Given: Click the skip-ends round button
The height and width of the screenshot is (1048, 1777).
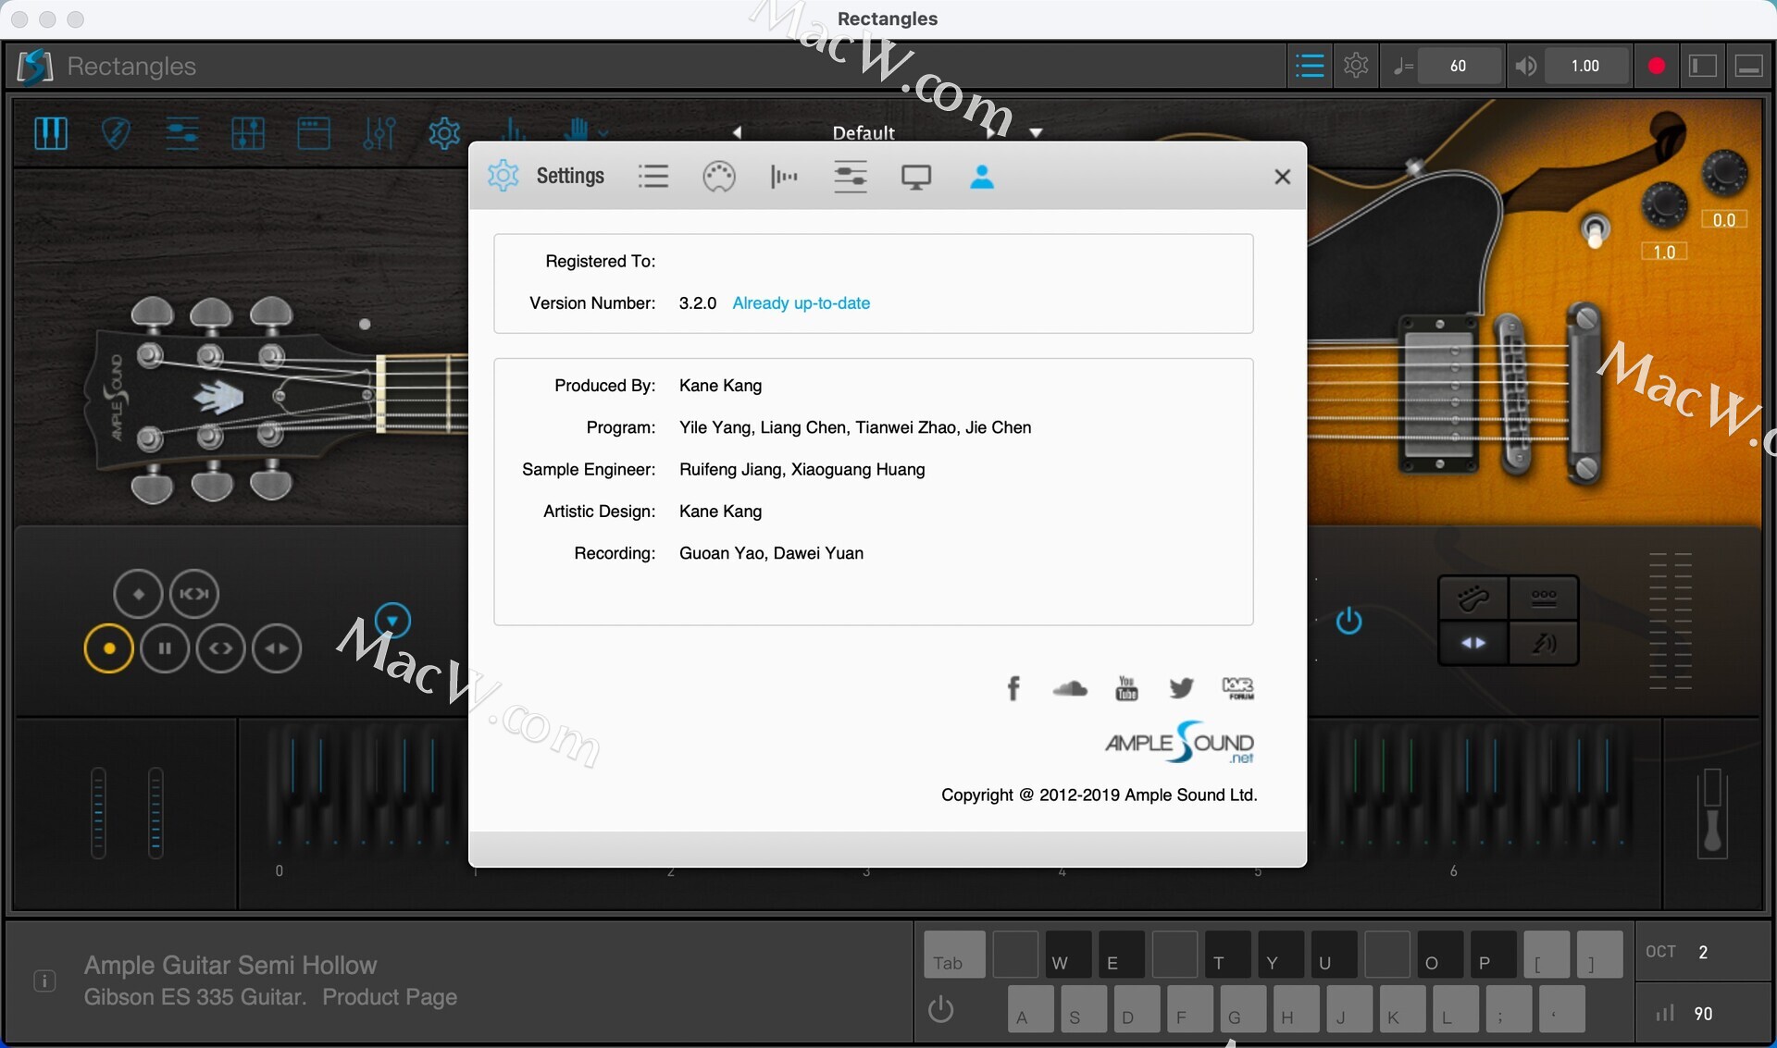Looking at the screenshot, I should [194, 594].
